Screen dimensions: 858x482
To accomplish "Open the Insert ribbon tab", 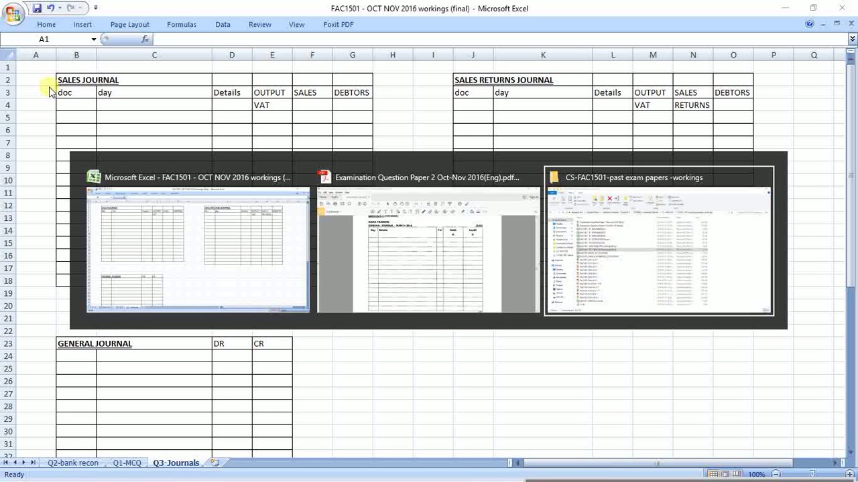I will (x=82, y=24).
